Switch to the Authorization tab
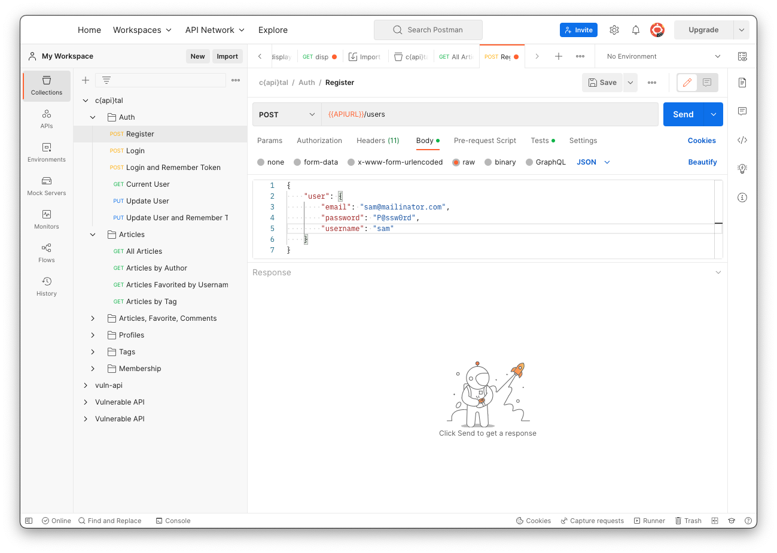This screenshot has height=553, width=777. pyautogui.click(x=319, y=141)
